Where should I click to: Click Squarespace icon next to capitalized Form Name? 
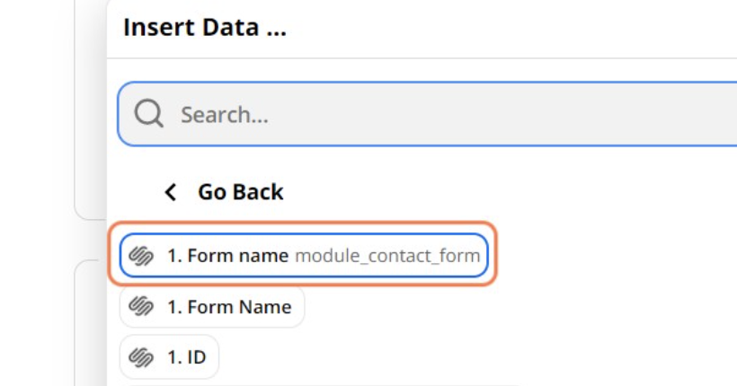(x=142, y=307)
